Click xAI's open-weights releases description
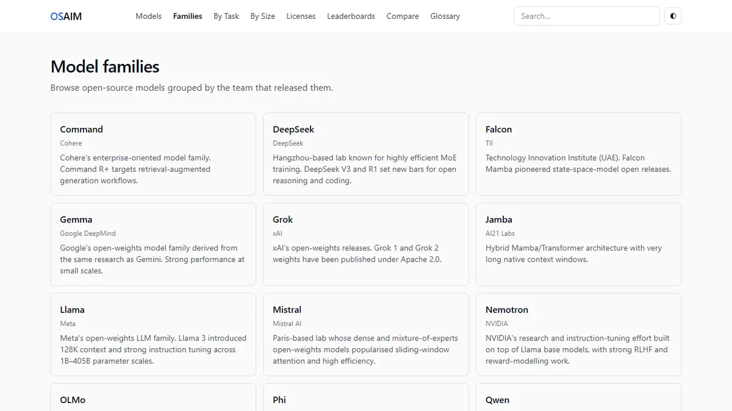Screen dimensions: 732x411 tap(357, 253)
